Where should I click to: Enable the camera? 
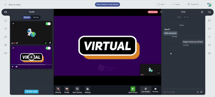[67, 90]
